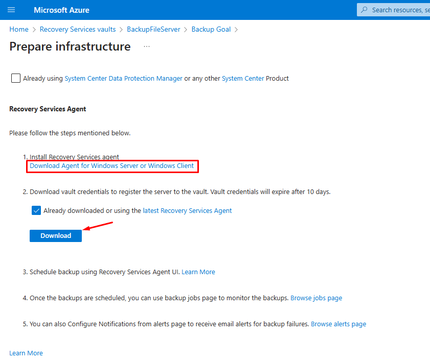Open Browse alerts page link
Viewport: 430px width, 362px height.
pos(338,324)
